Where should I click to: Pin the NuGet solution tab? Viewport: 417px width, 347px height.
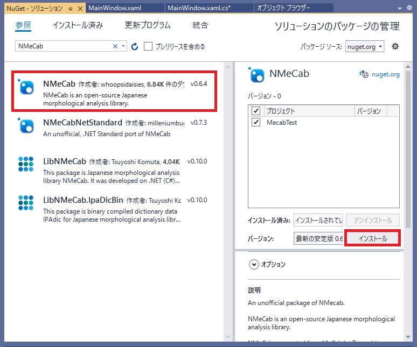pos(70,9)
